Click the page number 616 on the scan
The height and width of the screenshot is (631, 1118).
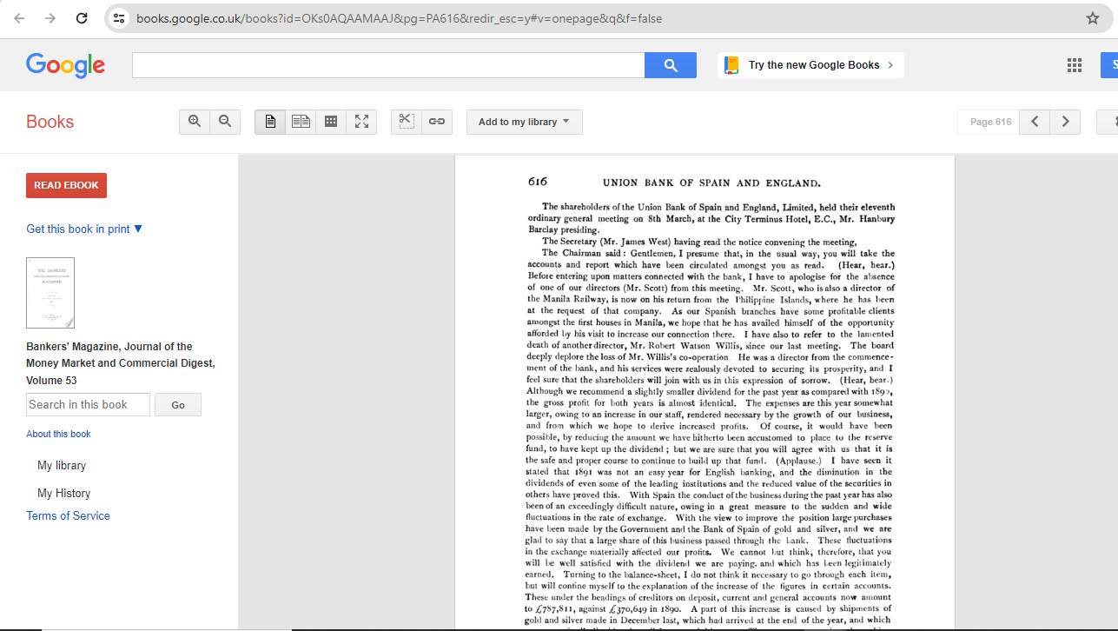tap(538, 182)
